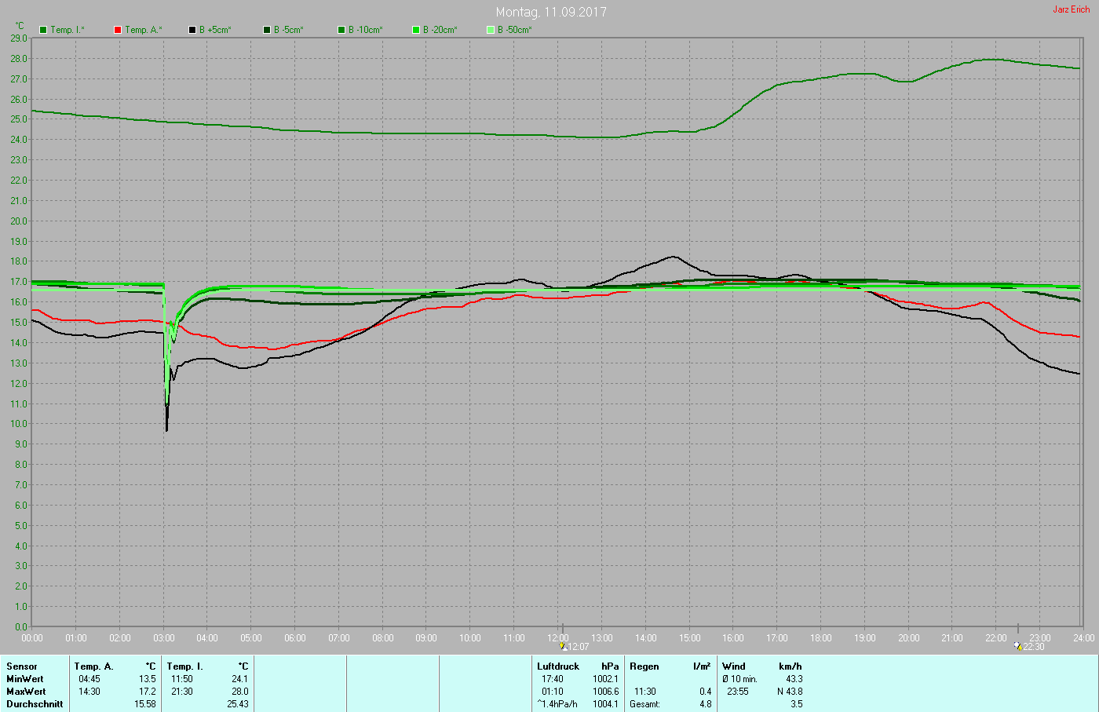Click the red 'Jarz Erich' label
1099x712 pixels.
click(x=1071, y=9)
